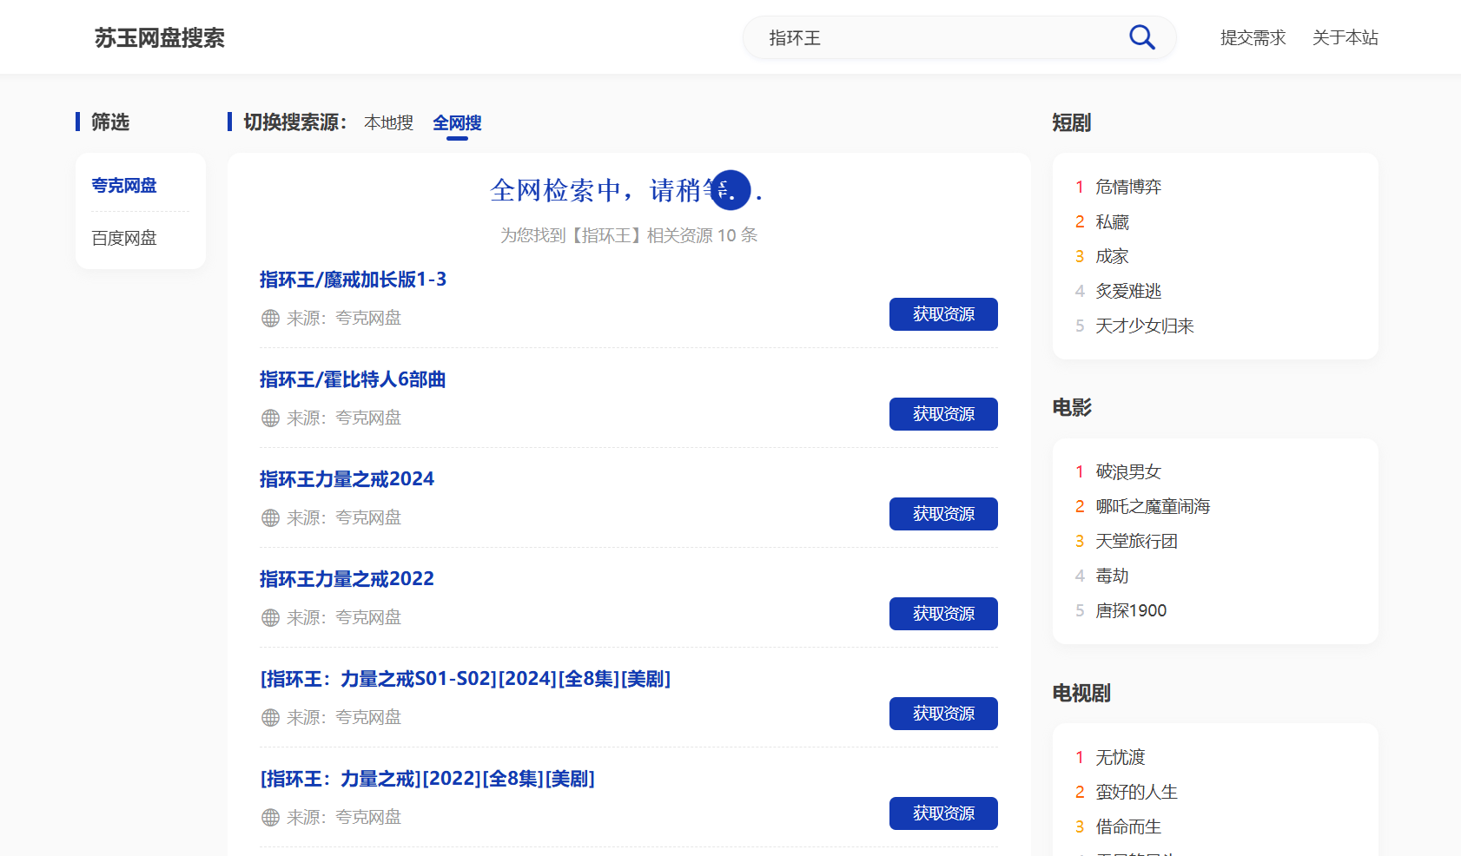Click the magnifying glass search icon
Viewport: 1461px width, 856px height.
point(1141,37)
